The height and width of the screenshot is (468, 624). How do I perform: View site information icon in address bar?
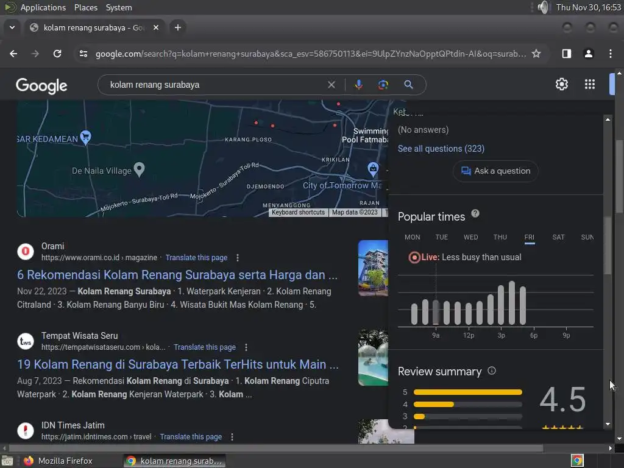click(x=83, y=54)
